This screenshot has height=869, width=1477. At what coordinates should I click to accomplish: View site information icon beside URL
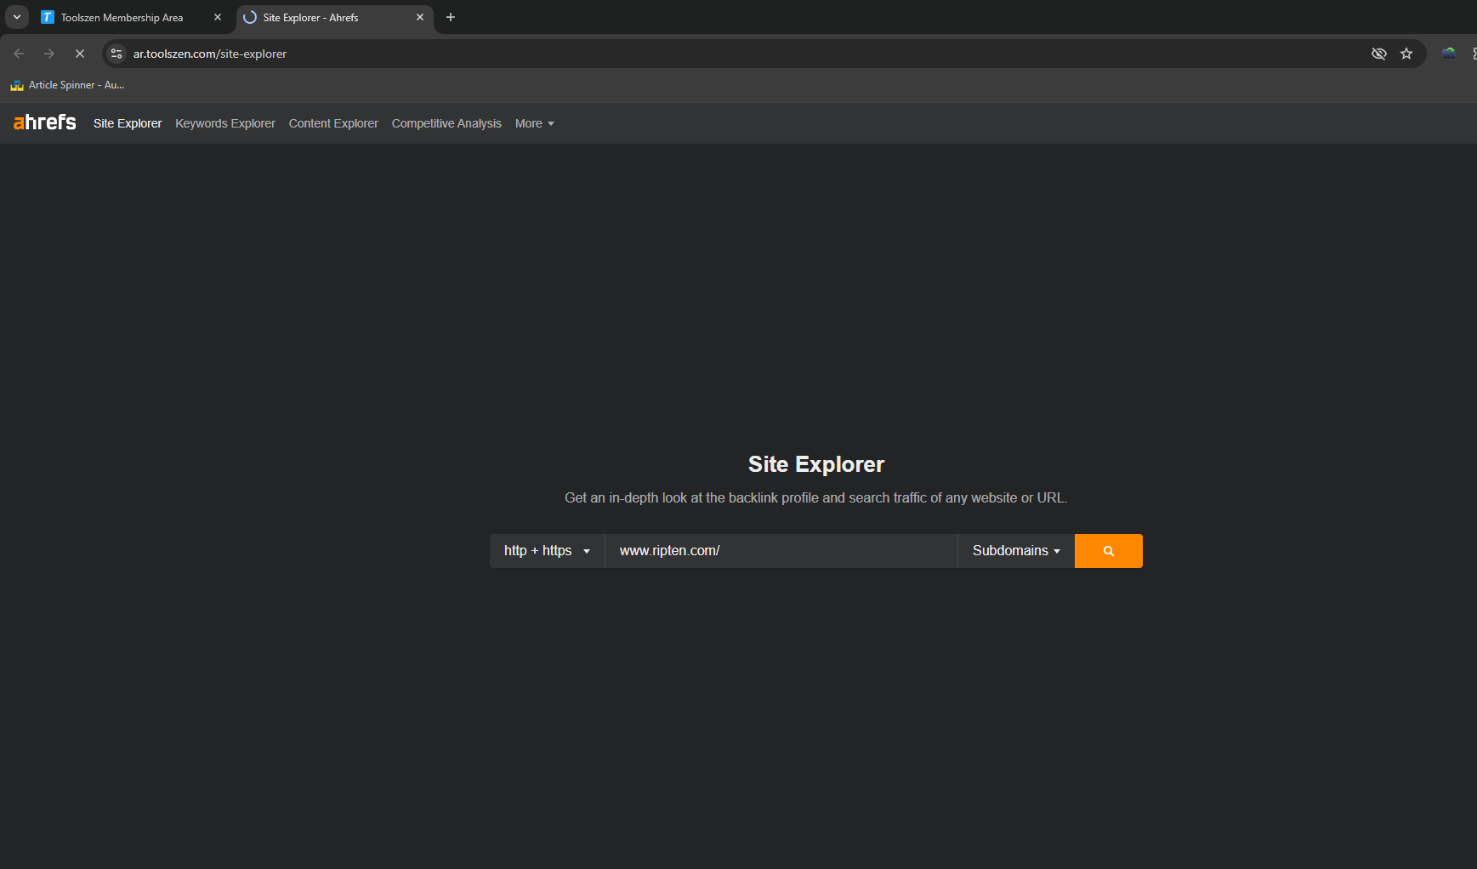pos(116,54)
